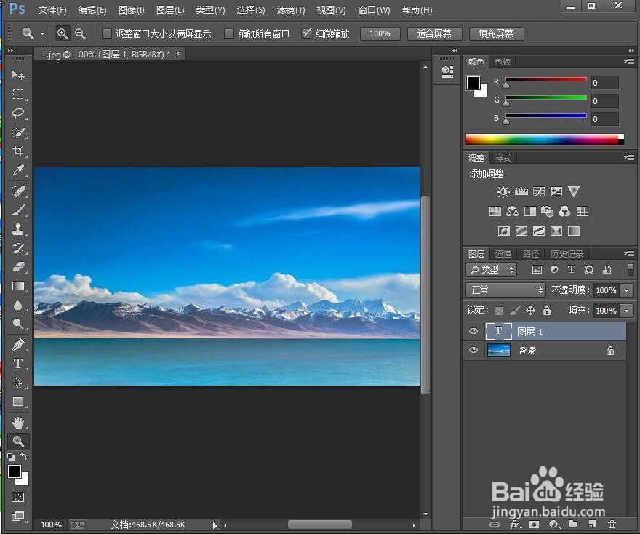Toggle lock all padlock icon
This screenshot has width=640, height=534.
point(547,311)
